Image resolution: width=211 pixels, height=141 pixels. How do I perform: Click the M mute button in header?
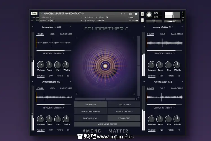tap(142, 20)
